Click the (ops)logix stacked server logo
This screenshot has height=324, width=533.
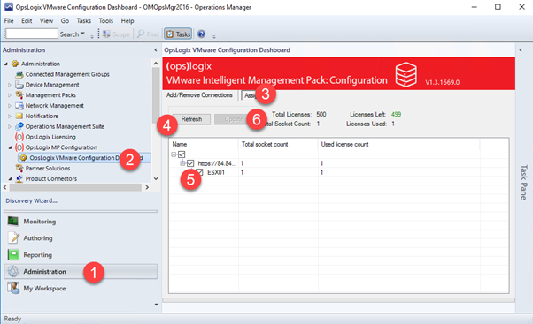[x=406, y=74]
